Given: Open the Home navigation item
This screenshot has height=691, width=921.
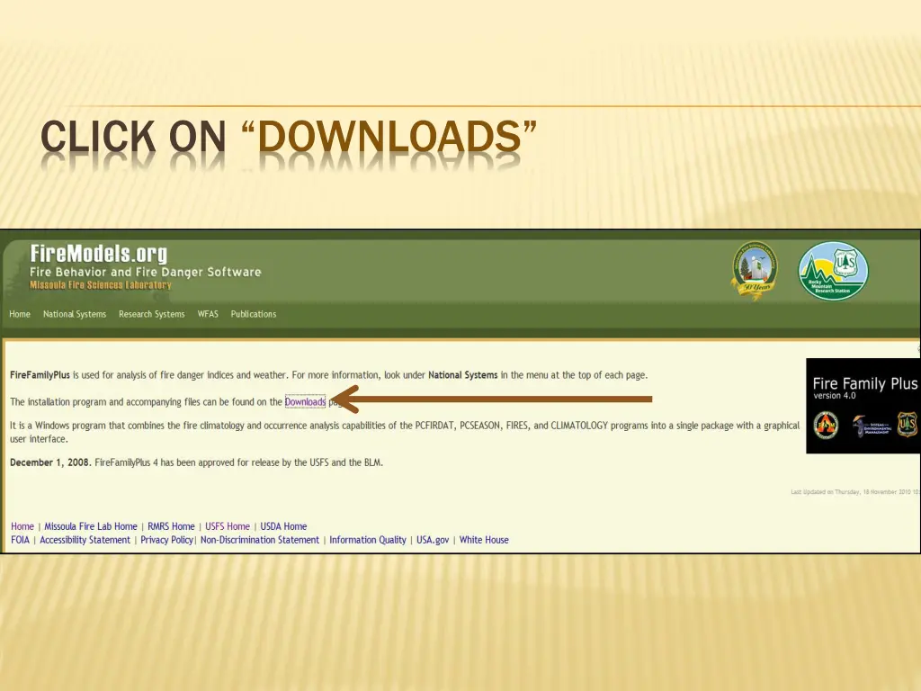Looking at the screenshot, I should (20, 314).
